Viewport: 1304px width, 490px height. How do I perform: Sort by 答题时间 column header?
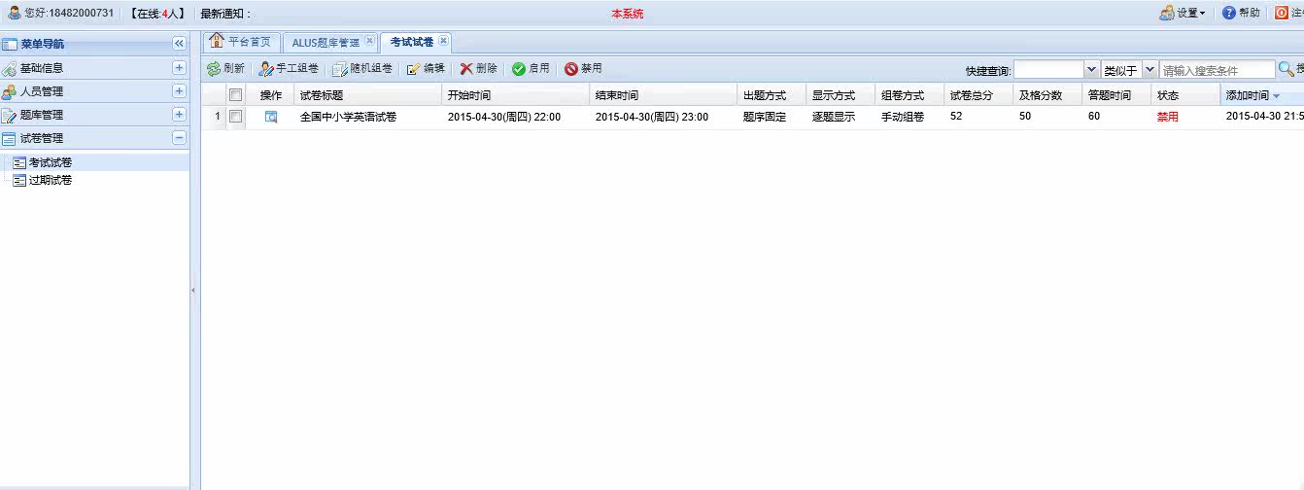pyautogui.click(x=1116, y=95)
